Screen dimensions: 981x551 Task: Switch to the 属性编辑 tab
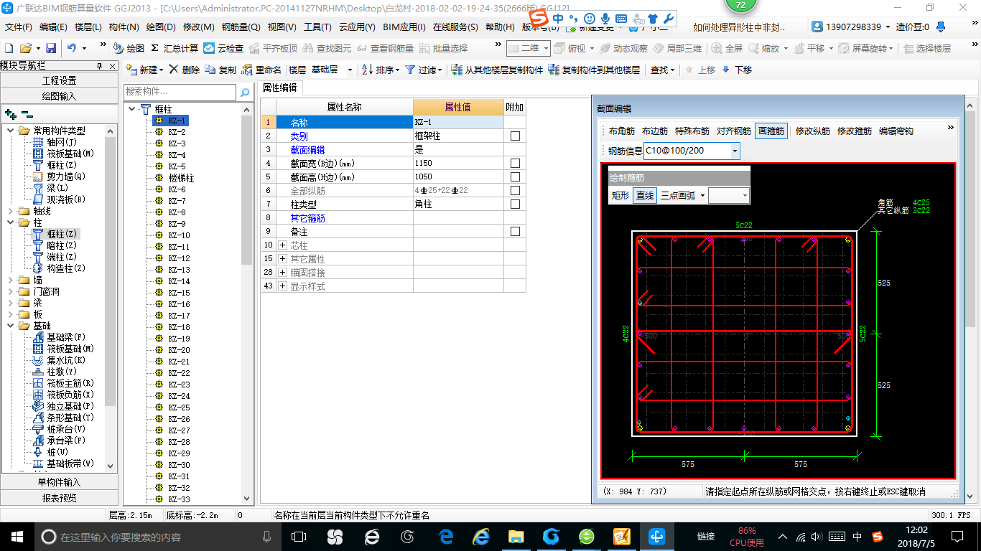pos(280,88)
